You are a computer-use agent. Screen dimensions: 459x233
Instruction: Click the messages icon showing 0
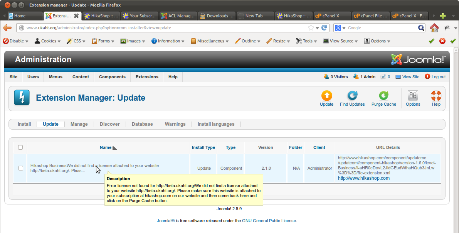pos(383,77)
